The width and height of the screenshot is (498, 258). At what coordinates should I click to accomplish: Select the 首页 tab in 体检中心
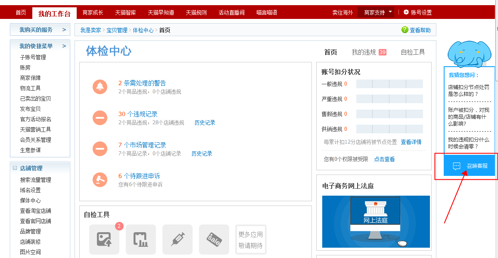pyautogui.click(x=330, y=52)
